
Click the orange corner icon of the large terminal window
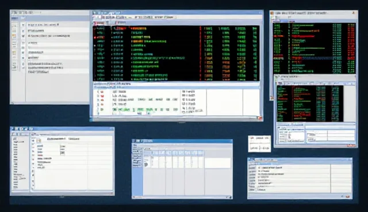click(x=260, y=118)
